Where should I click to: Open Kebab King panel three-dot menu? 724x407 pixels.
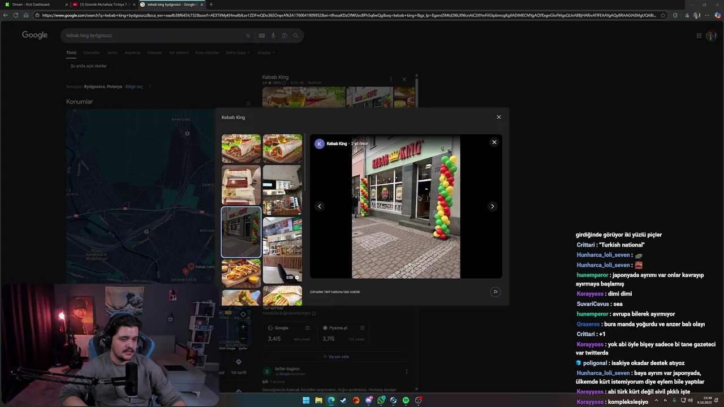click(390, 79)
